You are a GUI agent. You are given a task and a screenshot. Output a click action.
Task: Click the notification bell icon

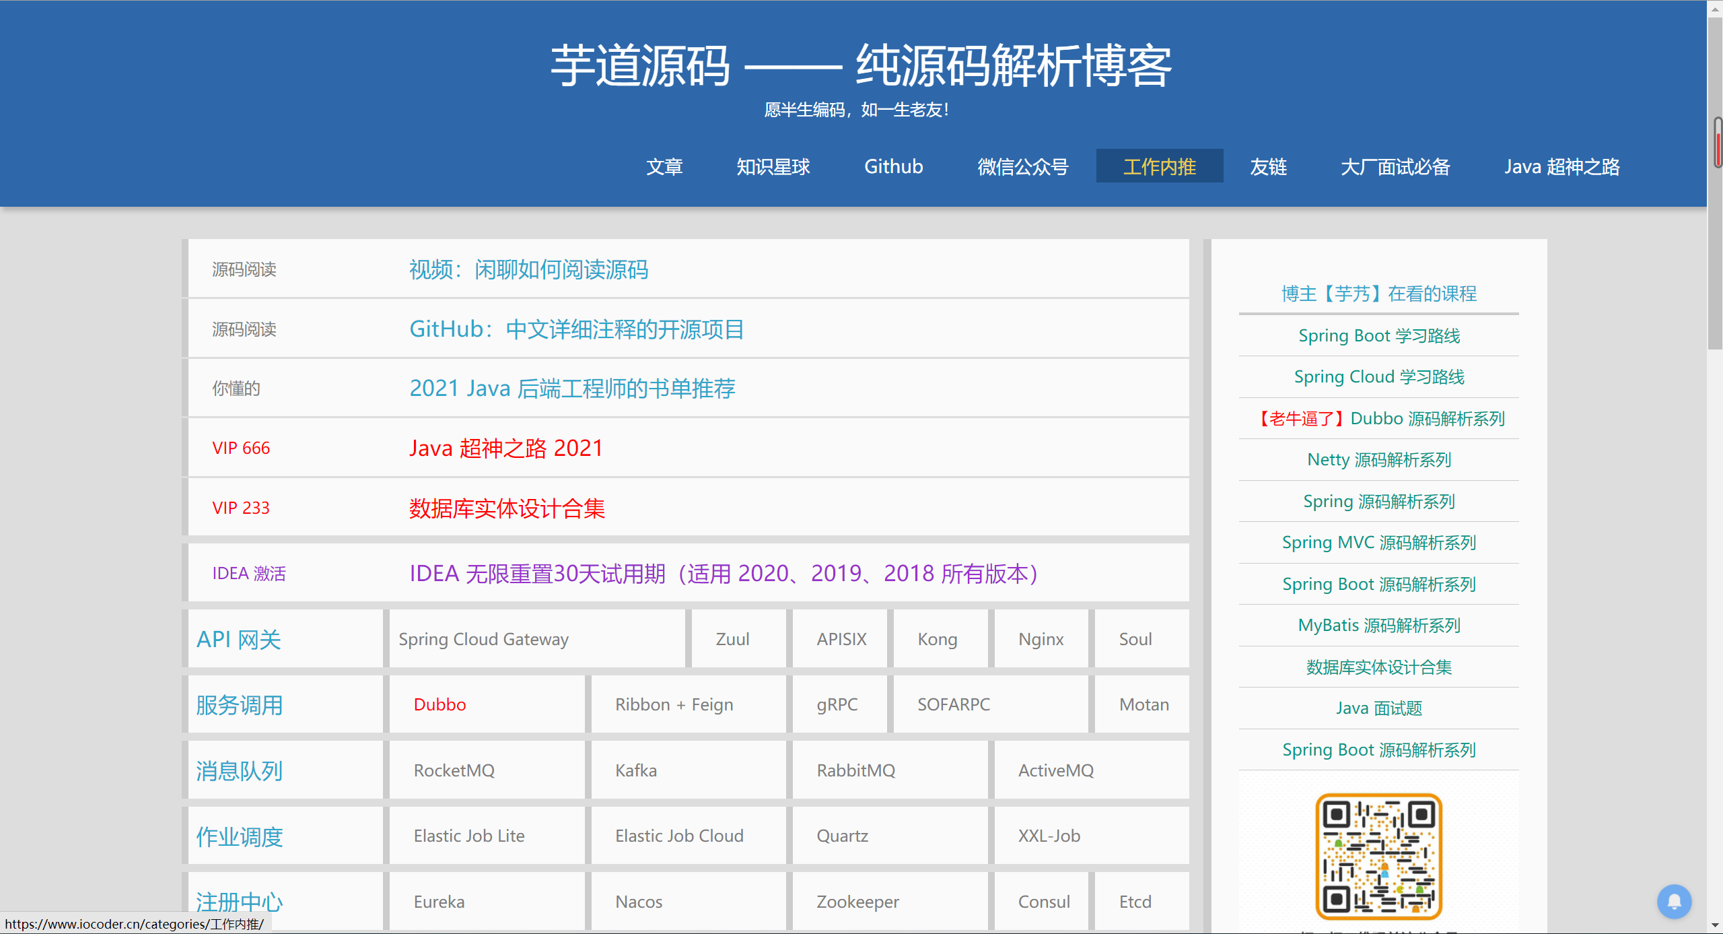coord(1675,902)
